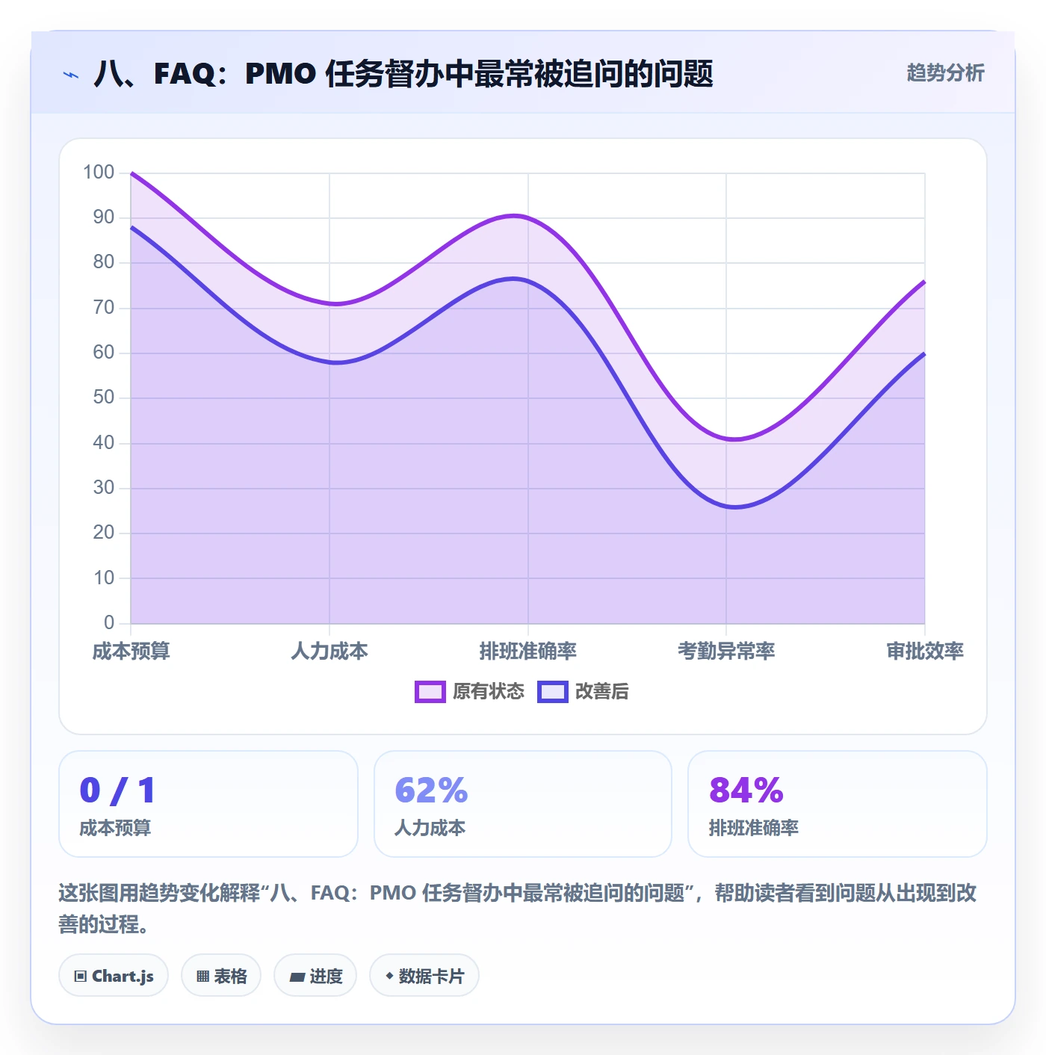Image resolution: width=1046 pixels, height=1055 pixels.
Task: Click the 人力成本 x-axis label
Action: [329, 652]
